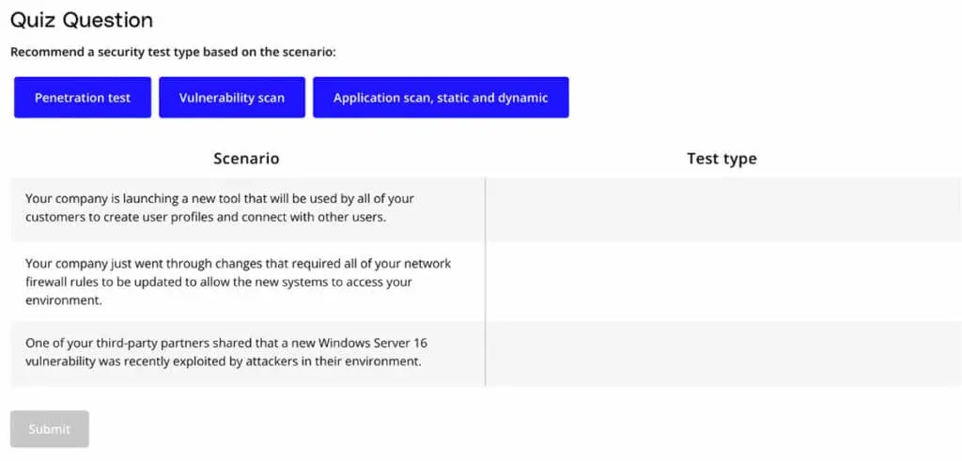Click the Quiz Question heading
The width and height of the screenshot is (962, 461).
(82, 21)
